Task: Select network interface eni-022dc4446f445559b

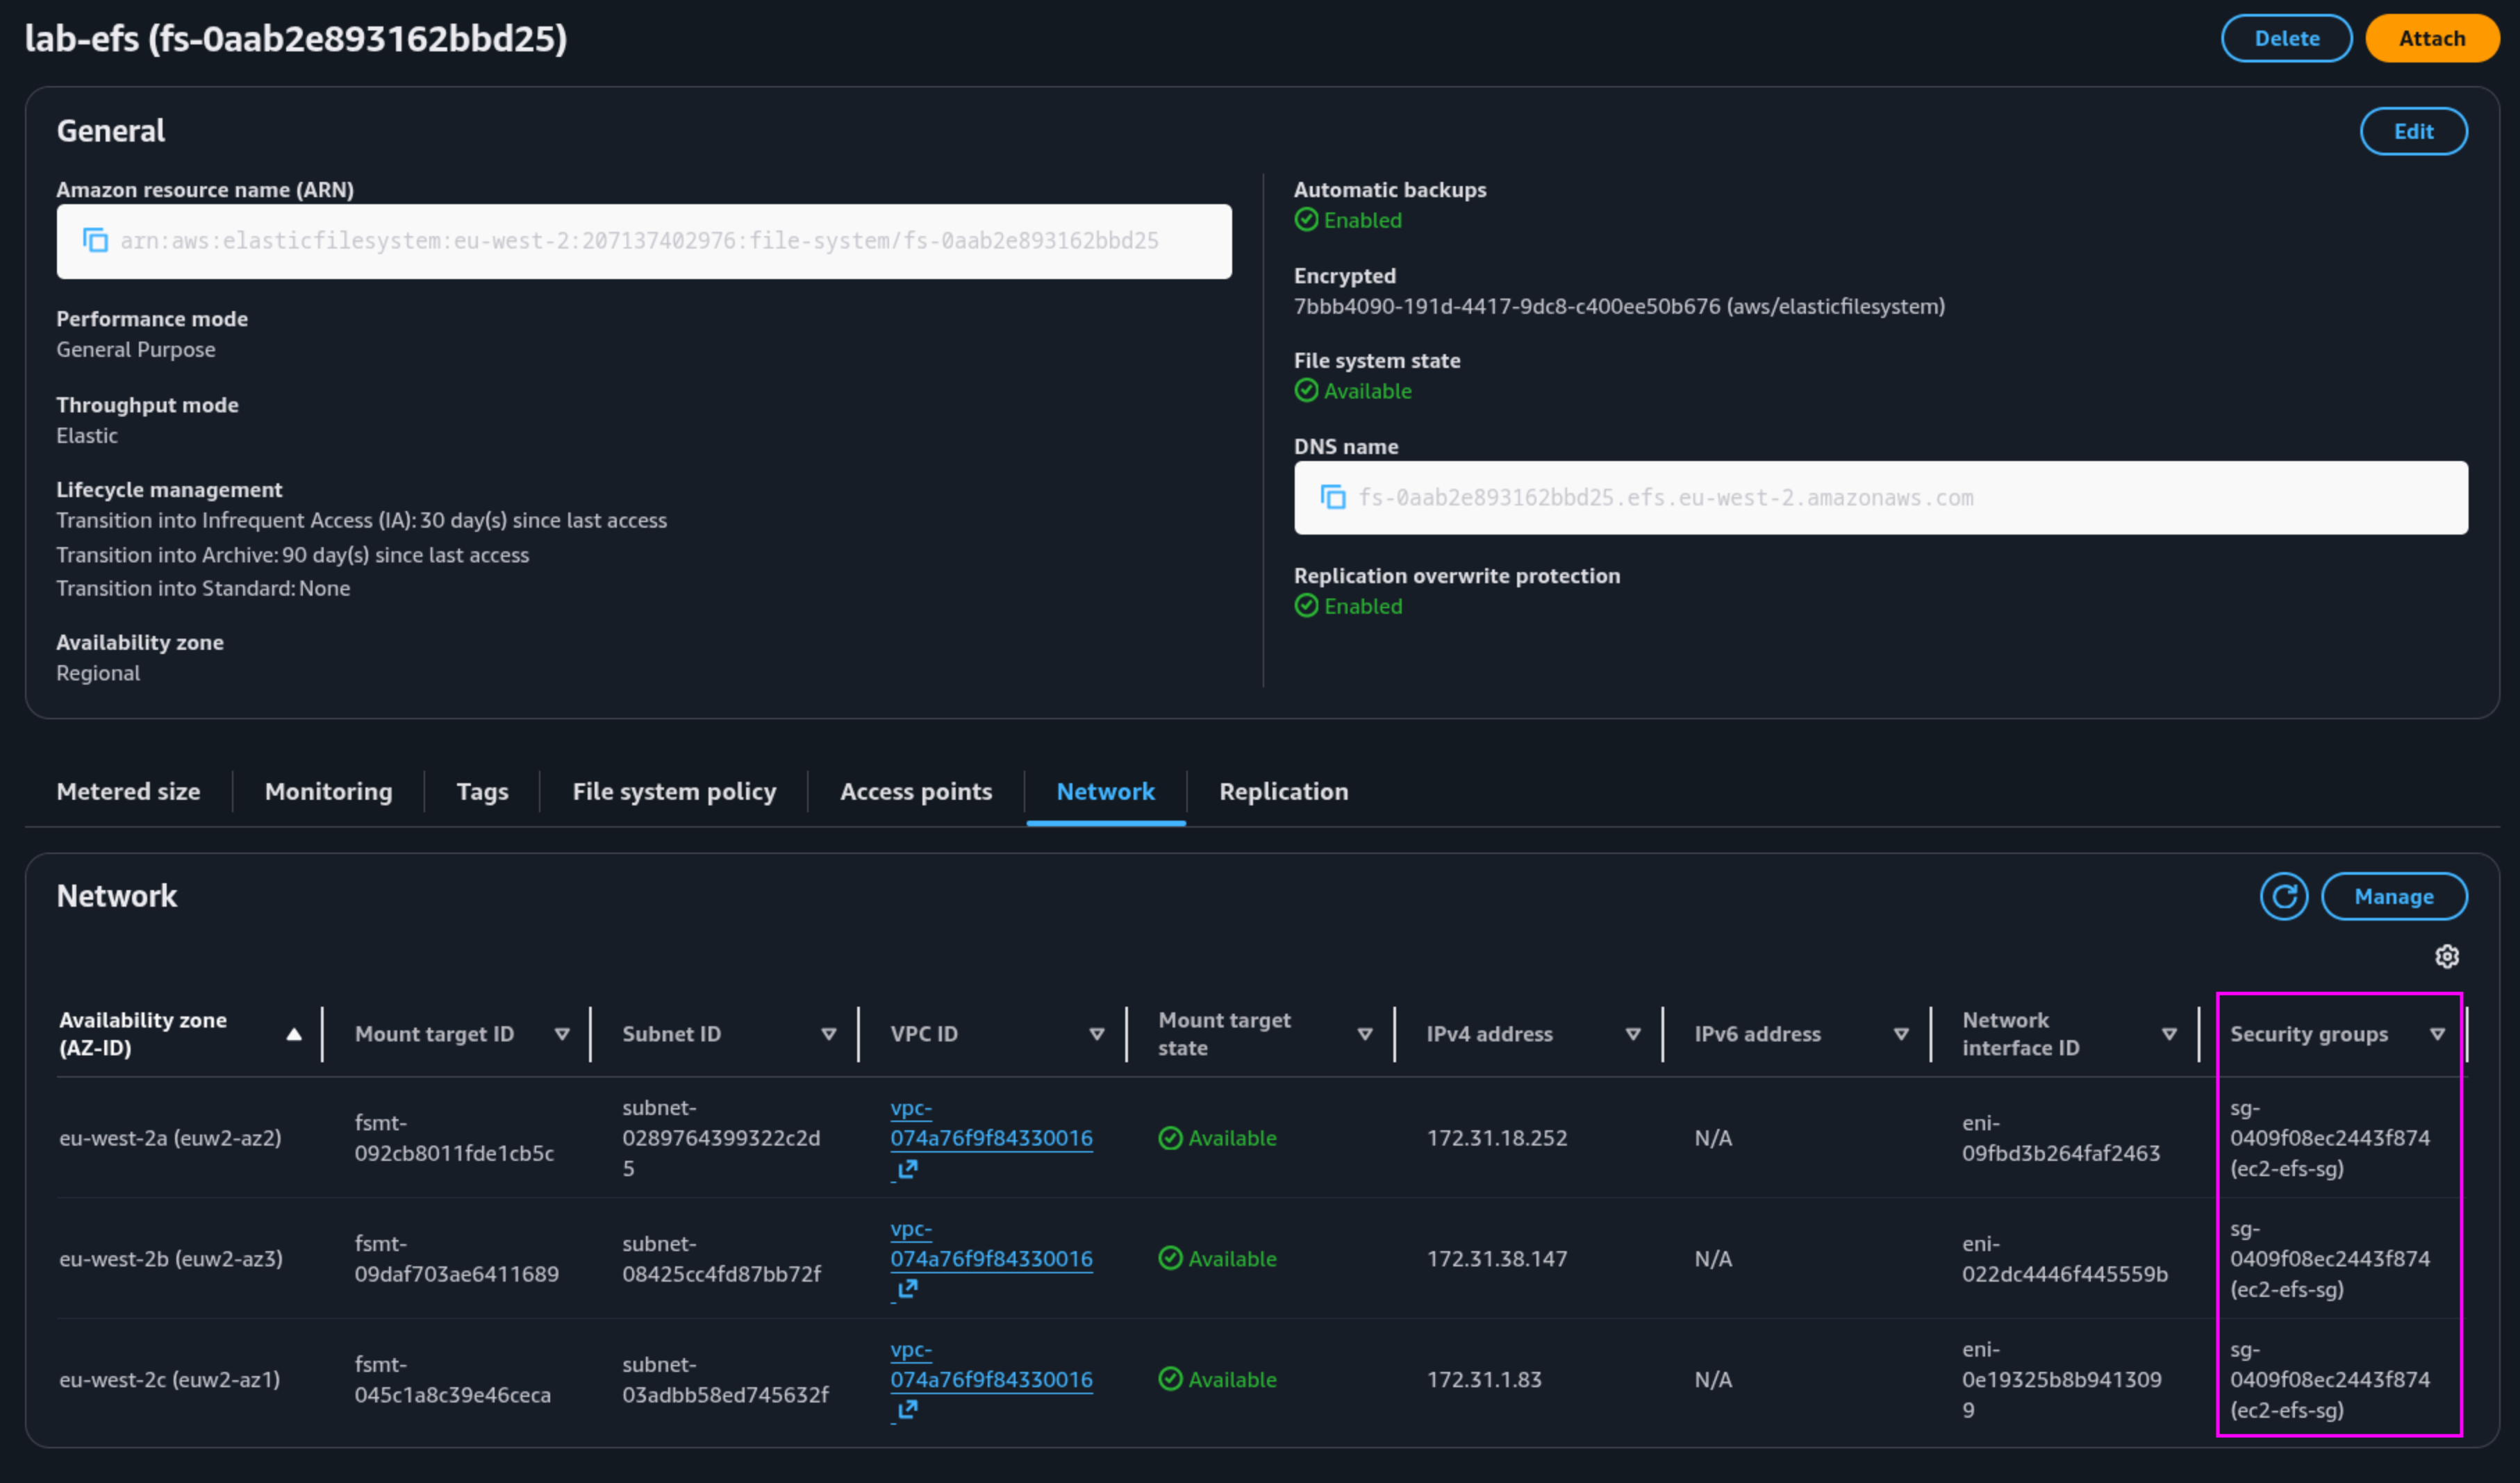Action: point(2064,1259)
